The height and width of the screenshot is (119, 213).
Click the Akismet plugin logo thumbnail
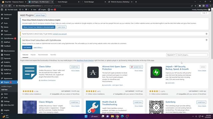coord(93,72)
